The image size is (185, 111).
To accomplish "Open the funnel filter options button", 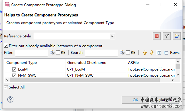I will tap(167, 36).
